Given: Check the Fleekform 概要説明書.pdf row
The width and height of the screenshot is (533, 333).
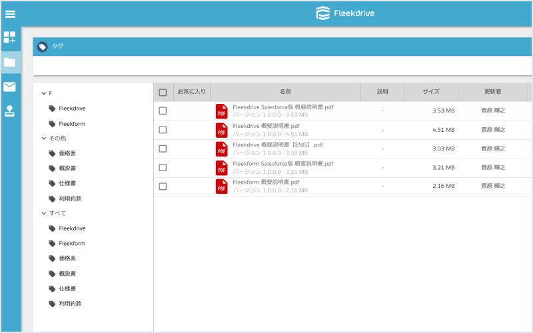Looking at the screenshot, I should 163,186.
